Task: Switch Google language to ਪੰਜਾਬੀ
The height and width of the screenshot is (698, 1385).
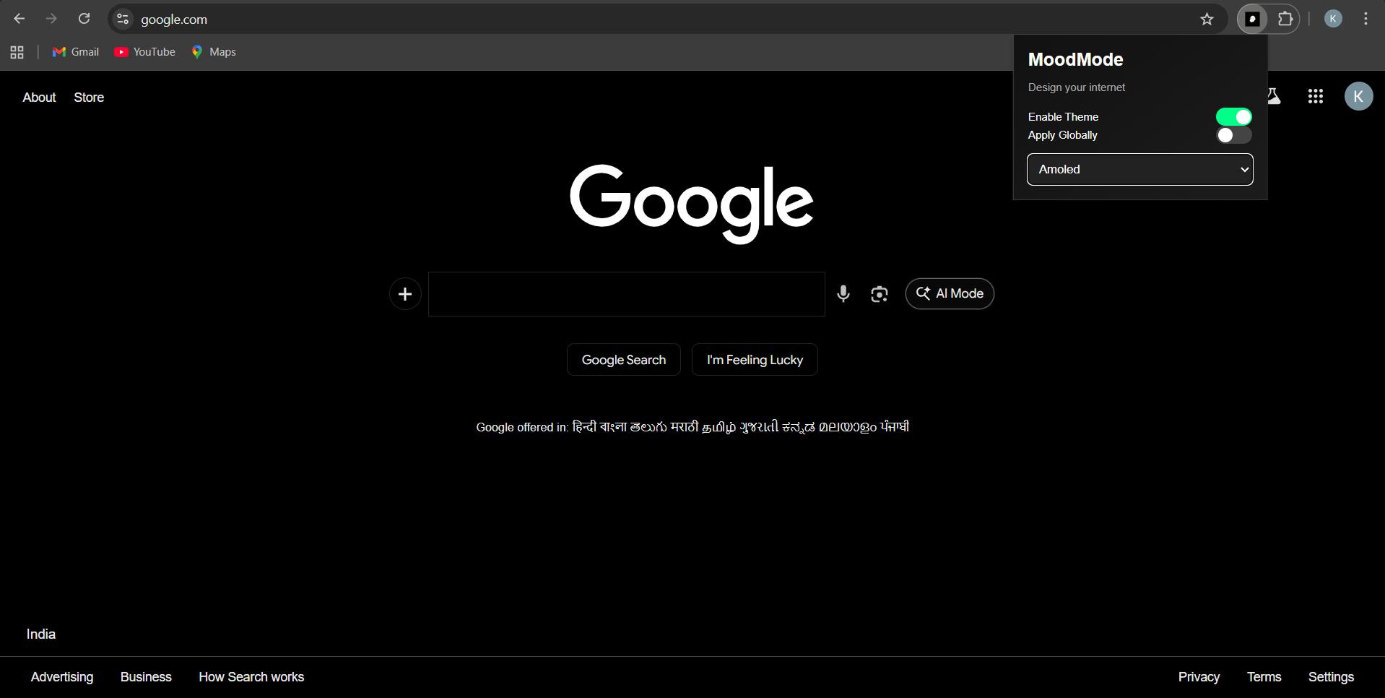Action: coord(895,427)
